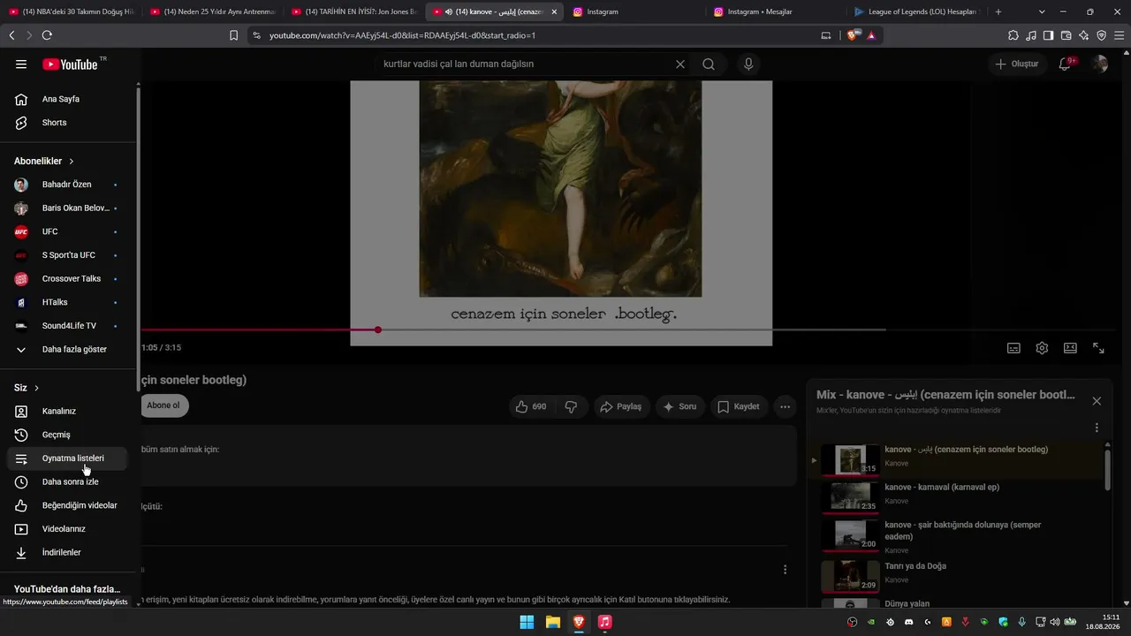The image size is (1131, 636).
Task: Click the Paylaş share button
Action: tap(620, 406)
